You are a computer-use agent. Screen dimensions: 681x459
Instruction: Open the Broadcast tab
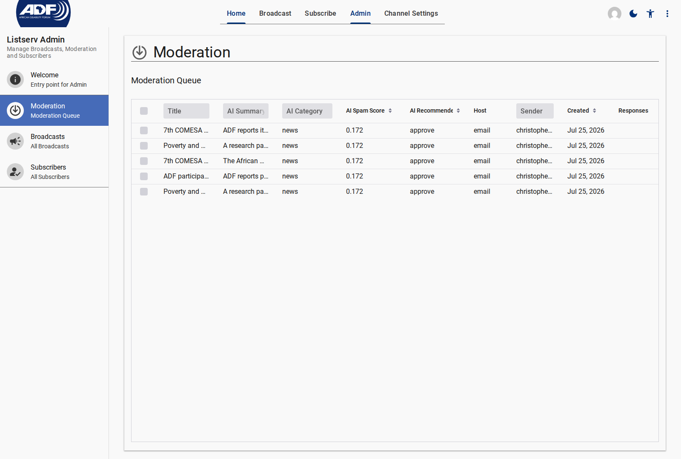pyautogui.click(x=275, y=13)
